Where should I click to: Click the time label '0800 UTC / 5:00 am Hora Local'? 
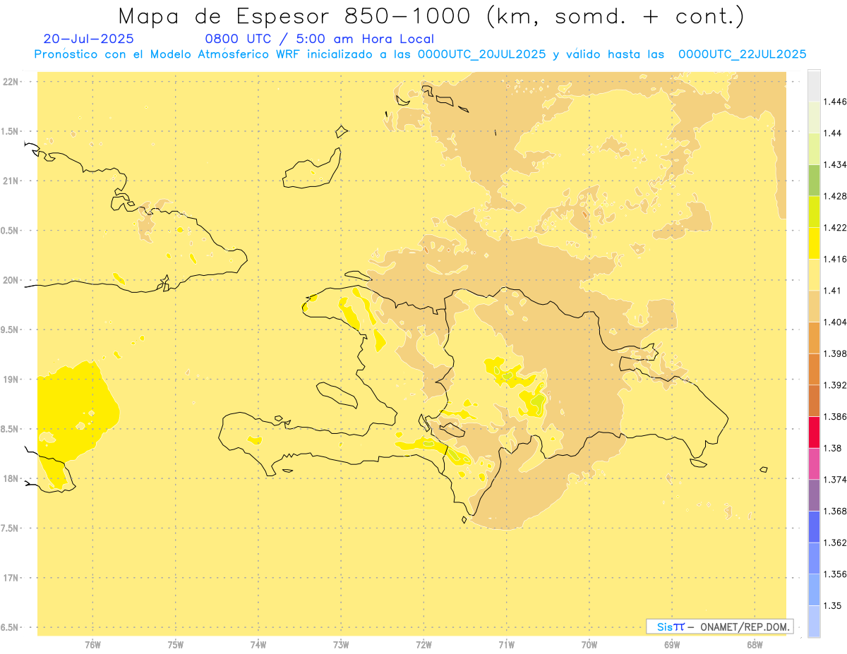pyautogui.click(x=320, y=39)
